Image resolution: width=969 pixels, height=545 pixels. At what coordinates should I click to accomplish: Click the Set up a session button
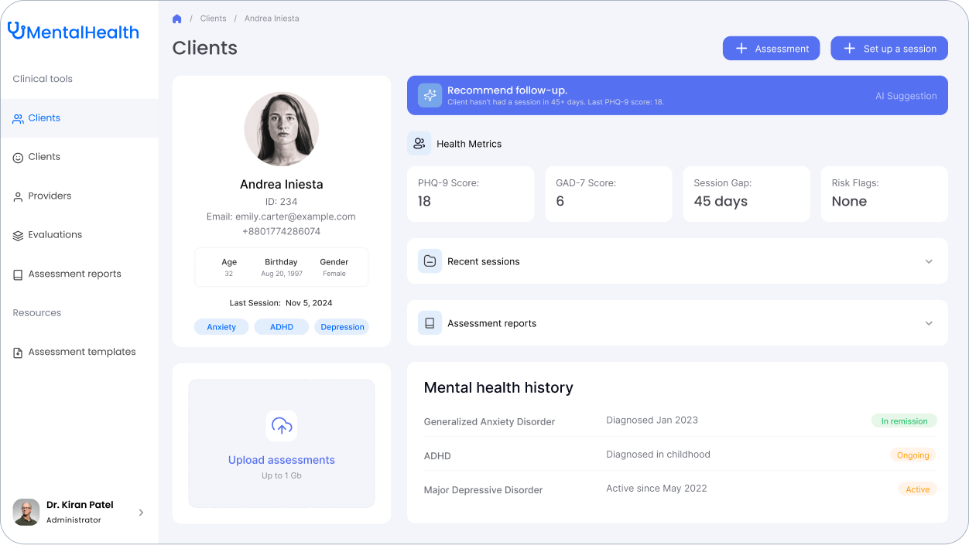(x=889, y=49)
